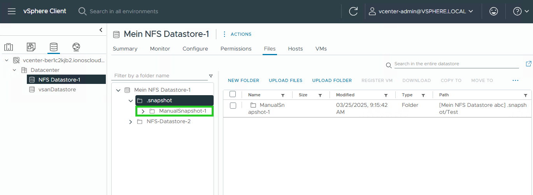Open datastore browser in new window icon
Screen dimensions: 533x195
click(528, 64)
